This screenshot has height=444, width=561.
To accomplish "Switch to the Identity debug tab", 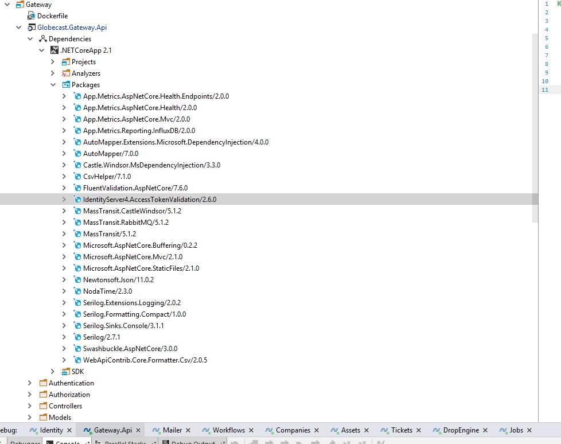I will [x=51, y=430].
